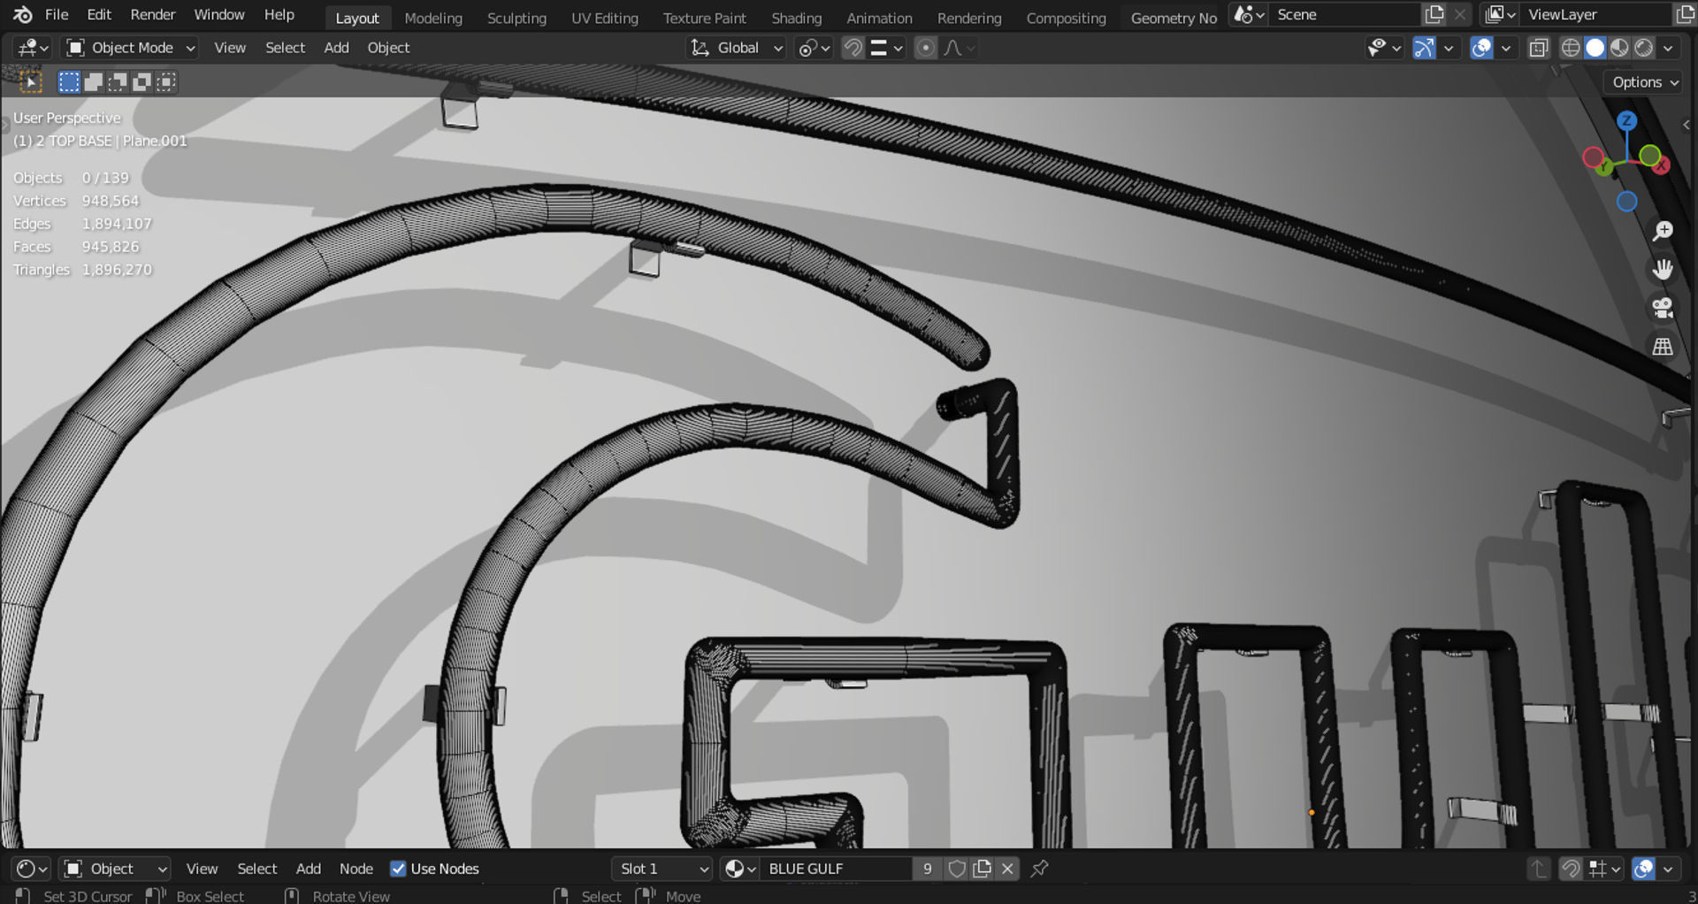Switch to the UV Editing workspace tab
Screen dimensions: 1698x904
(605, 18)
